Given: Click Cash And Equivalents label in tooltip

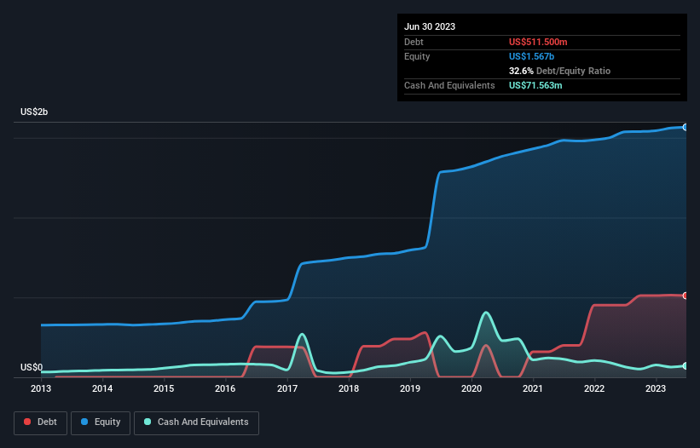Looking at the screenshot, I should [x=449, y=85].
